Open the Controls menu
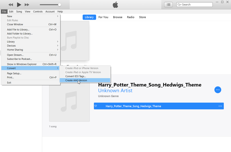231x152 pixels. point(38,12)
